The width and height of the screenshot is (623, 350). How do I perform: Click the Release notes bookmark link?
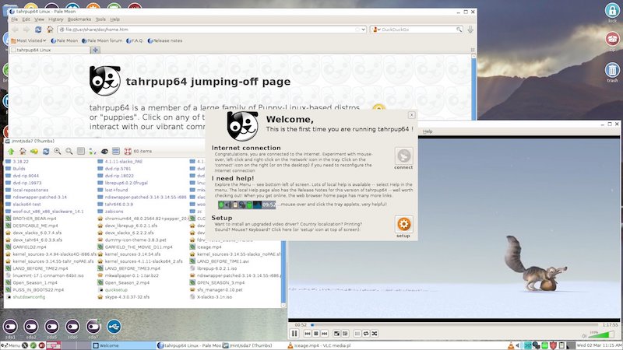coord(165,40)
